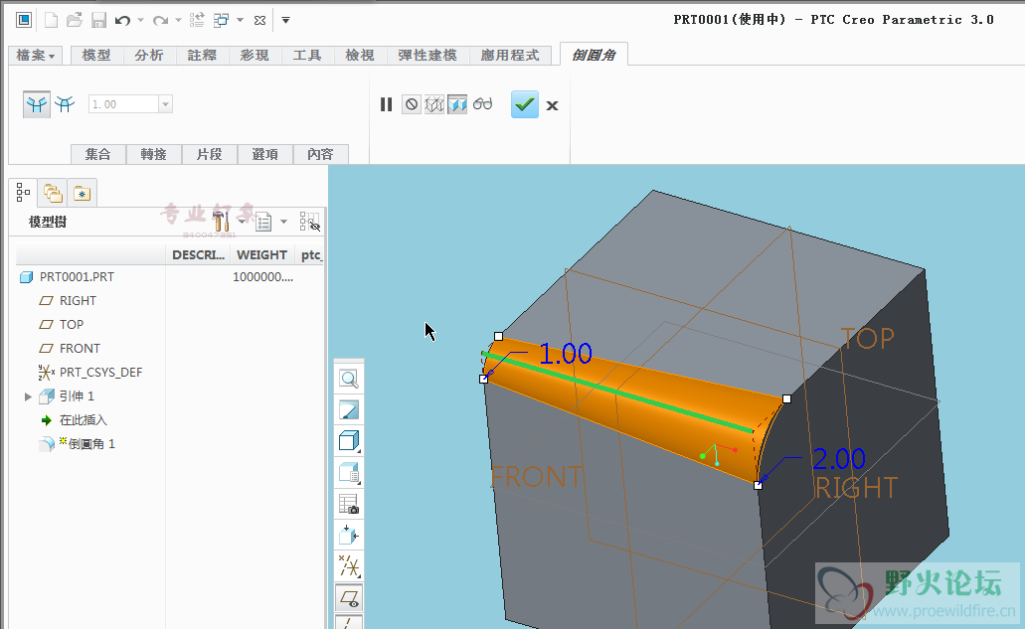Open undo history dropdown arrow
1025x629 pixels.
point(140,20)
